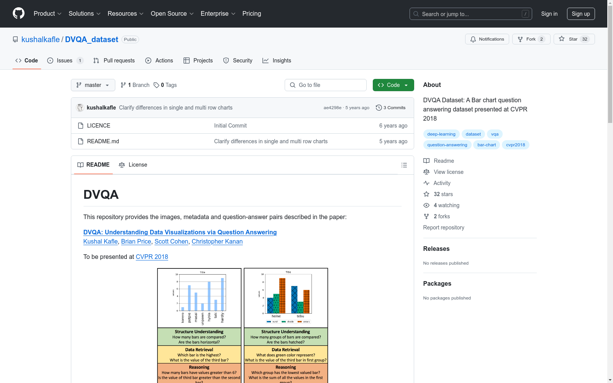Open kushalkafle's avatar image
Image resolution: width=613 pixels, height=383 pixels.
tap(80, 108)
